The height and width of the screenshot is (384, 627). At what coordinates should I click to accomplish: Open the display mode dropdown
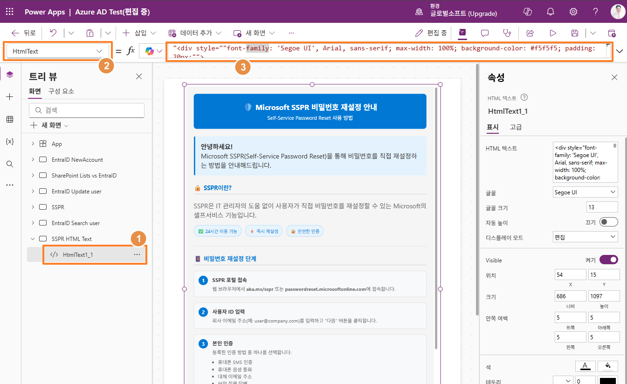point(585,237)
